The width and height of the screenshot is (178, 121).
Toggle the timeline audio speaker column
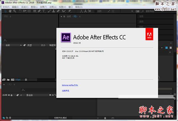click(6, 95)
